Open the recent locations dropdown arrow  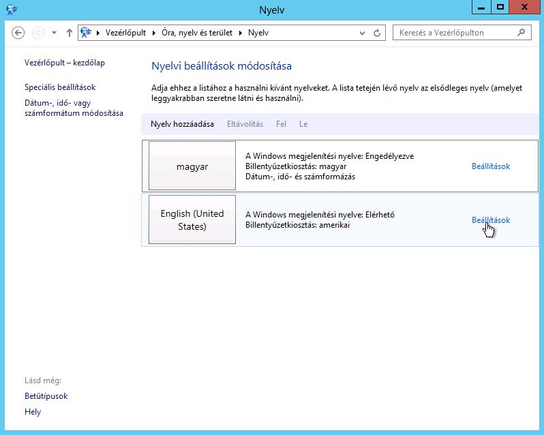[55, 33]
